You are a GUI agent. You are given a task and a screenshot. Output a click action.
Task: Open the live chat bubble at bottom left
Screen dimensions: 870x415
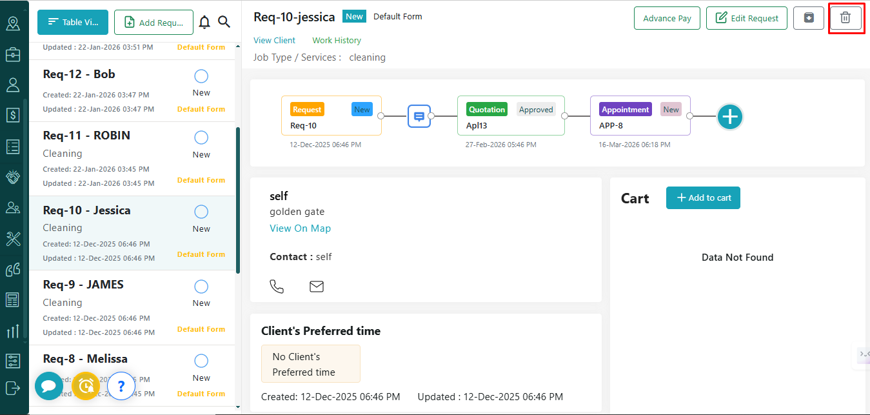tap(48, 386)
